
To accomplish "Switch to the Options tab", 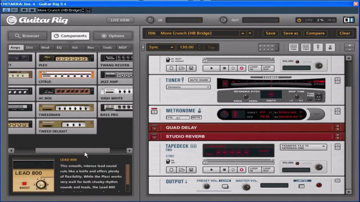I will [x=113, y=36].
